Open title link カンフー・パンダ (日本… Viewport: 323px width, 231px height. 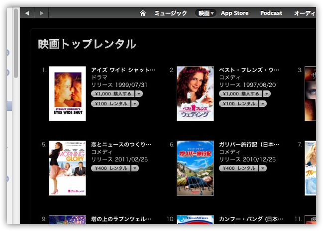point(251,219)
